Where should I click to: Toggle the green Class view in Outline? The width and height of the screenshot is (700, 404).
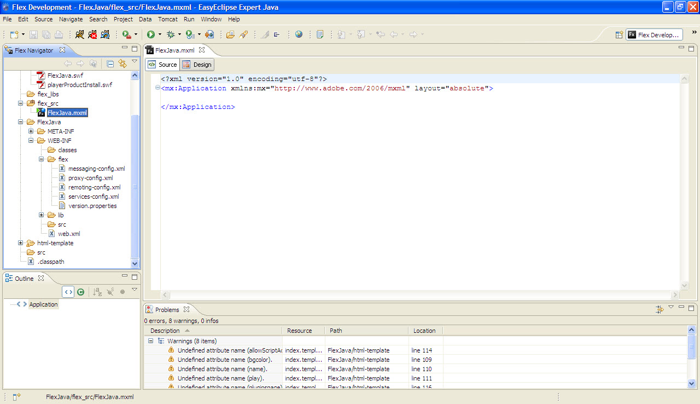coord(80,292)
